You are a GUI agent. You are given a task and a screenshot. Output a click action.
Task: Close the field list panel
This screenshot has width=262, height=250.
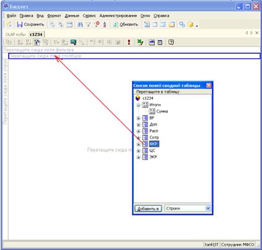[x=209, y=85]
